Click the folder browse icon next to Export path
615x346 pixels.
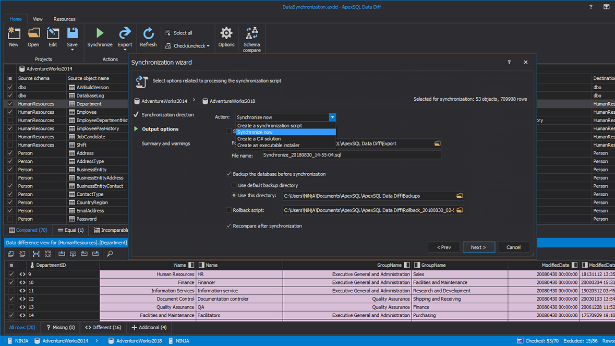437,144
